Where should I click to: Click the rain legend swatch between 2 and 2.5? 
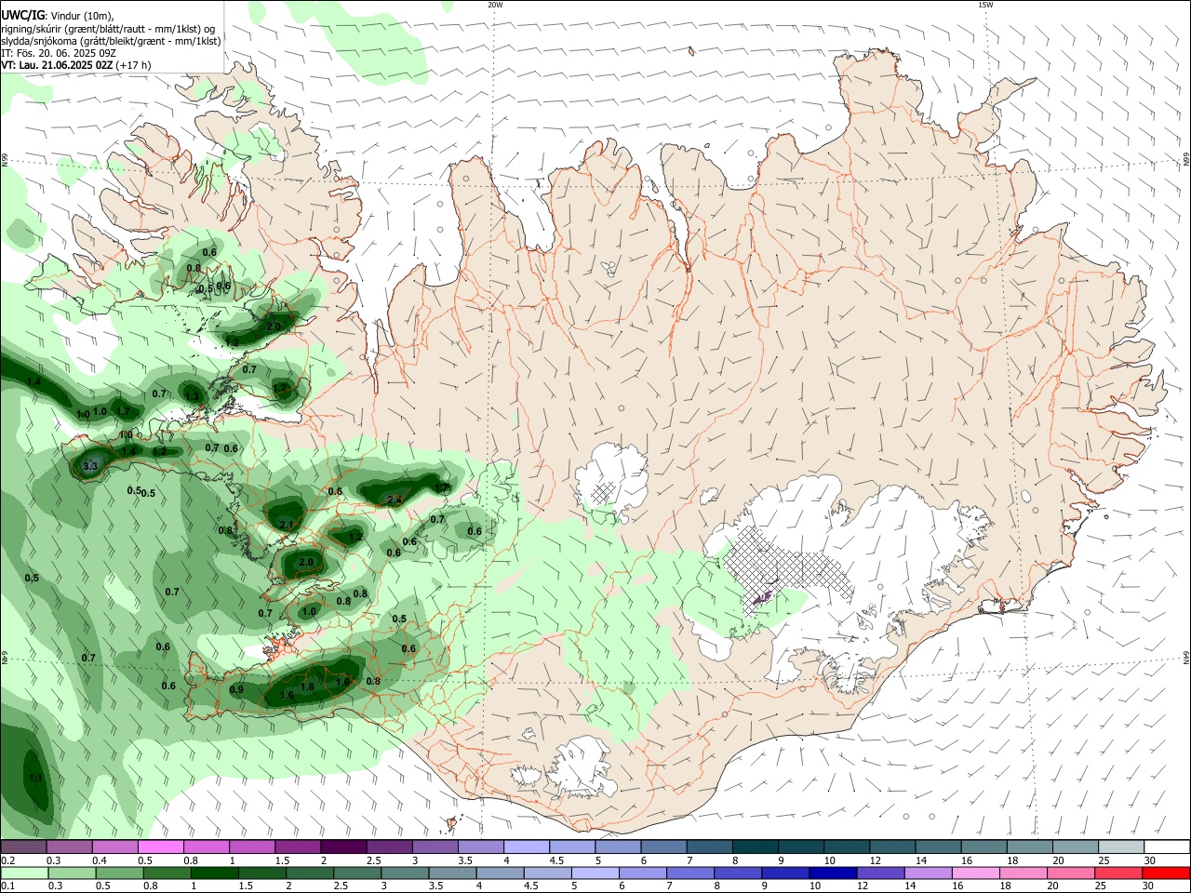[x=308, y=873]
